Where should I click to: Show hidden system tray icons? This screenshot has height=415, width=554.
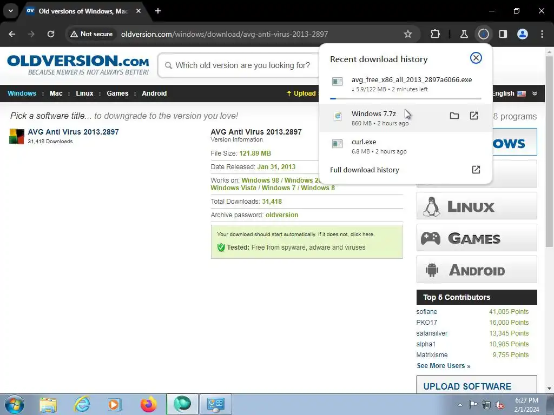point(460,405)
